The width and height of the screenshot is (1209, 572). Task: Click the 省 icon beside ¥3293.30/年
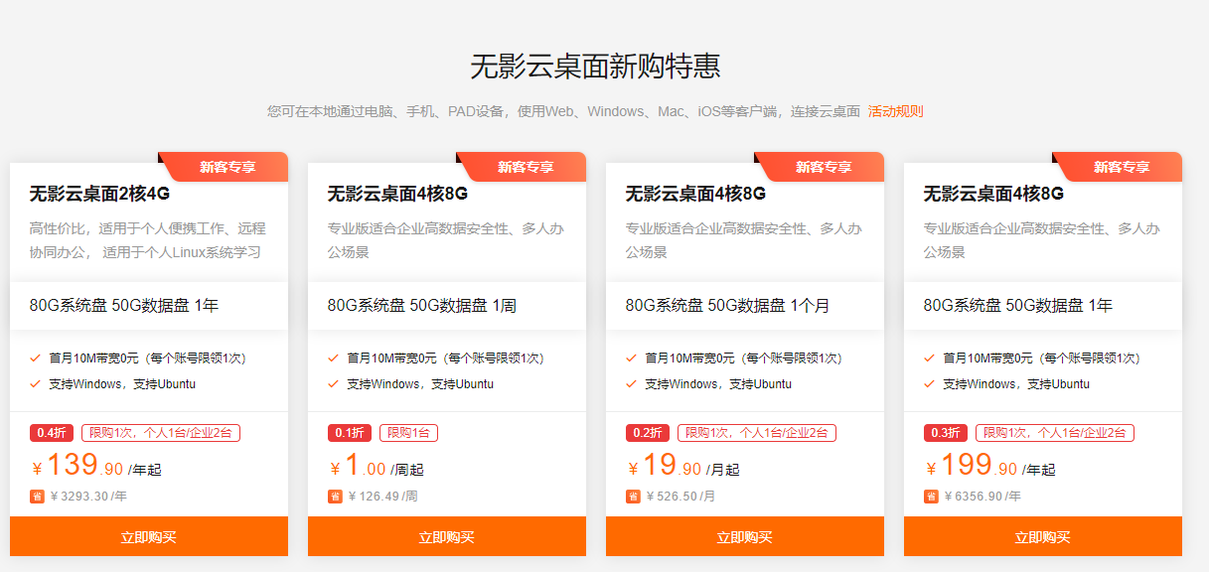[37, 497]
